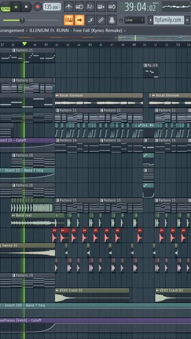Click the flpfamily.com panel
This screenshot has width=191, height=339.
pos(169,20)
